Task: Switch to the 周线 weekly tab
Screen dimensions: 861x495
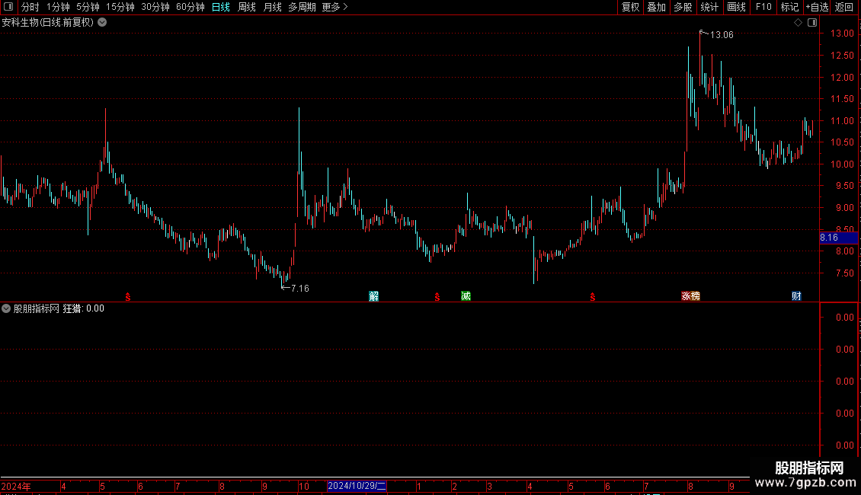Action: (x=247, y=7)
